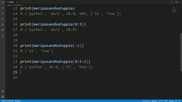Click line number 16 in gutter
The width and height of the screenshot is (182, 102).
click(x=15, y=24)
